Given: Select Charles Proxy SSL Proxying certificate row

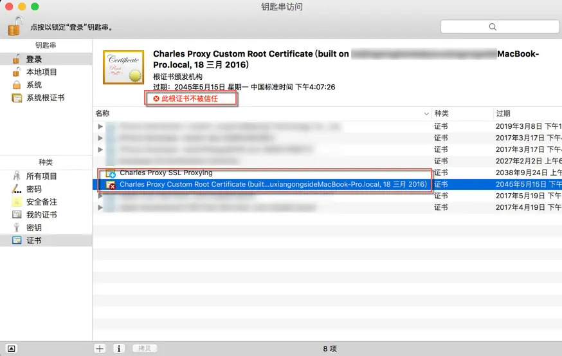Looking at the screenshot, I should click(x=327, y=173).
